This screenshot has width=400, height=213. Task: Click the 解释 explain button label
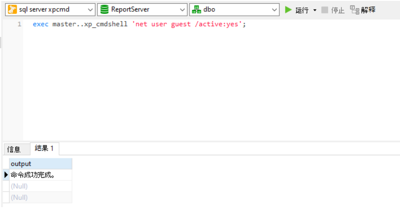point(368,10)
